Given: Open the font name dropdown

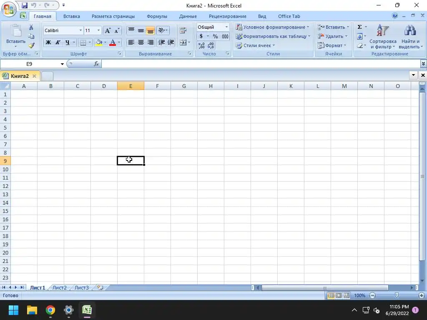Looking at the screenshot, I should [80, 30].
